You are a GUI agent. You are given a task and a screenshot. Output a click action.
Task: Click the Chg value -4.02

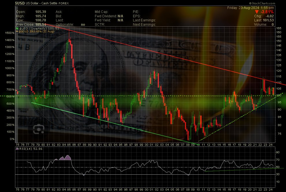pos(270,16)
